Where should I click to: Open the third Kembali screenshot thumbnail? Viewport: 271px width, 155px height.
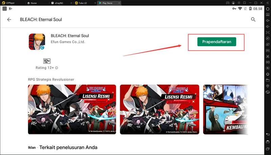click(225, 109)
